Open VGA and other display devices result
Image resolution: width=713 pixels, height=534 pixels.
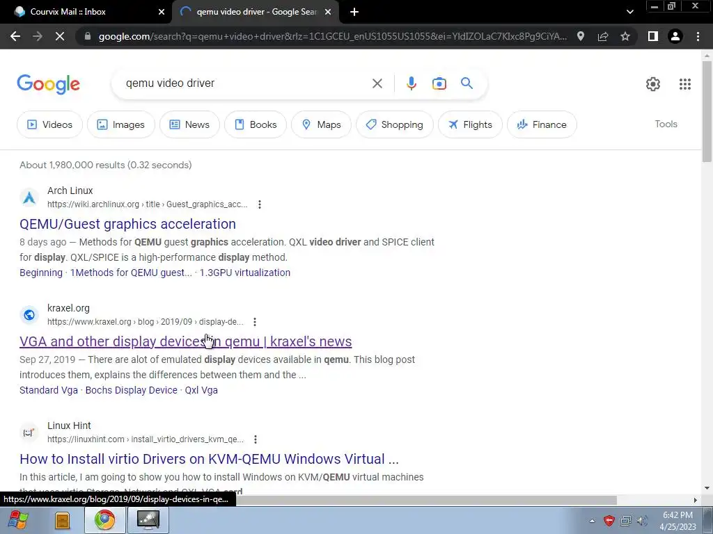185,341
